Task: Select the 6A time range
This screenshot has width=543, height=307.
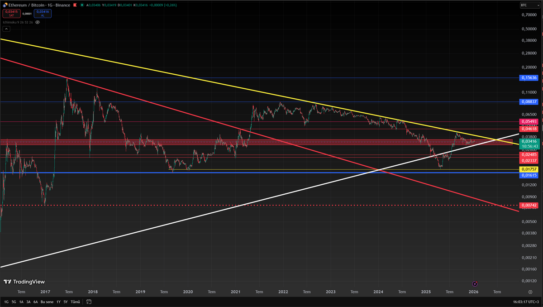Action: 36,302
